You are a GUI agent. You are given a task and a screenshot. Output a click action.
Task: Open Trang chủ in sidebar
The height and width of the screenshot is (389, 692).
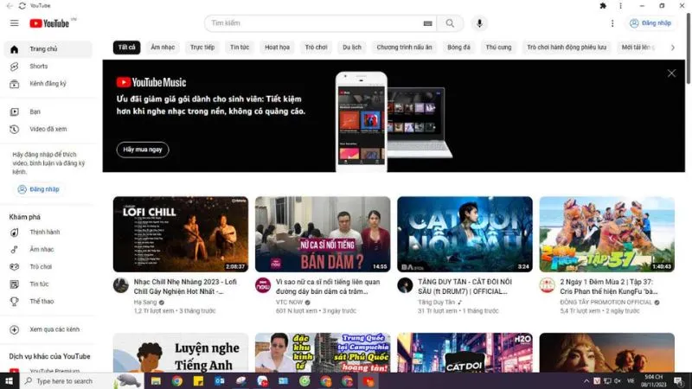48,49
